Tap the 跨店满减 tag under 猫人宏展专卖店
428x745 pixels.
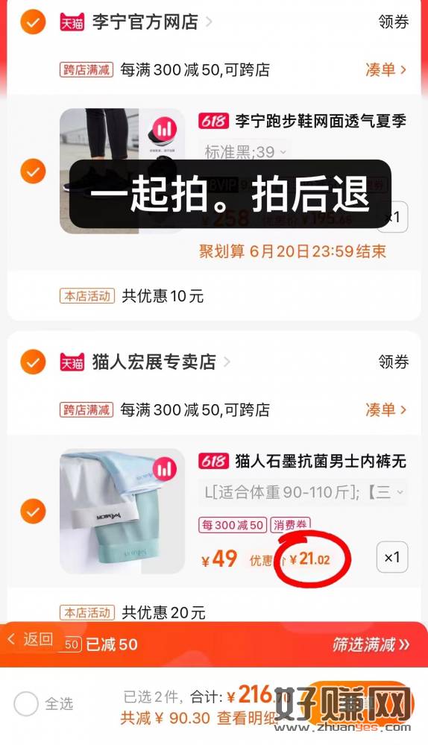coord(86,409)
